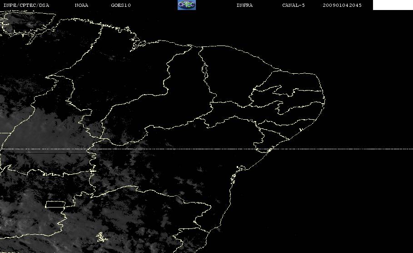Viewport: 413px width, 253px height.
Task: Click the white dashed scan line over the ocean
Action: [x=343, y=149]
